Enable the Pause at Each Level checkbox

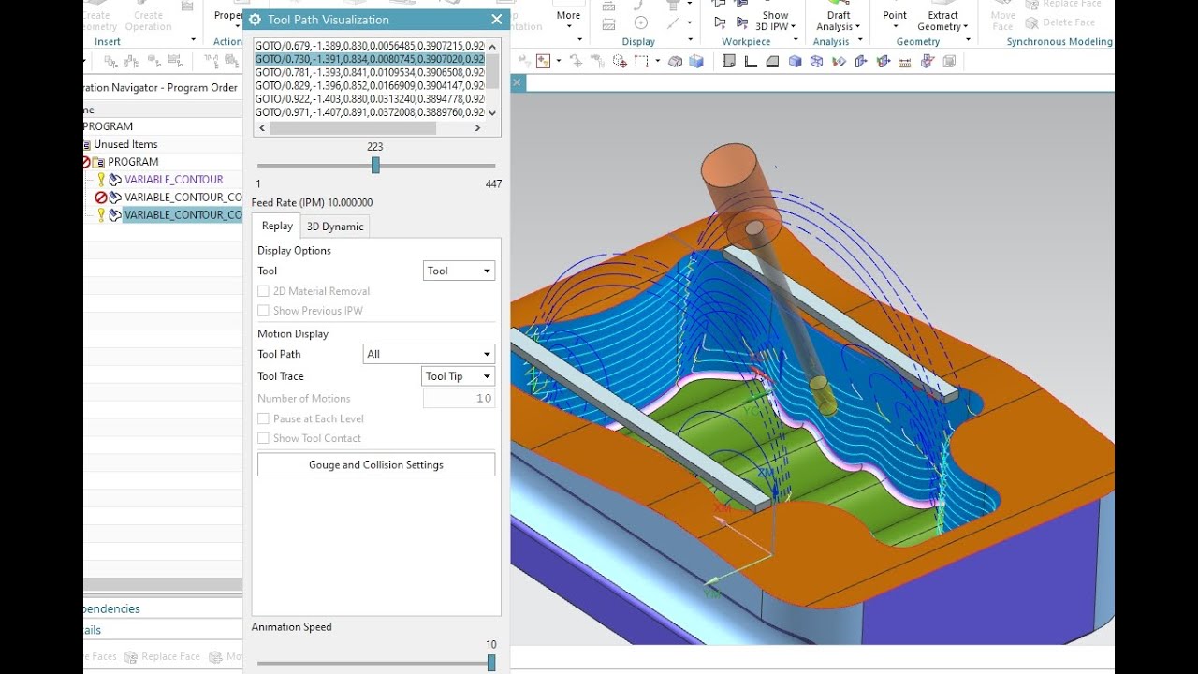264,418
